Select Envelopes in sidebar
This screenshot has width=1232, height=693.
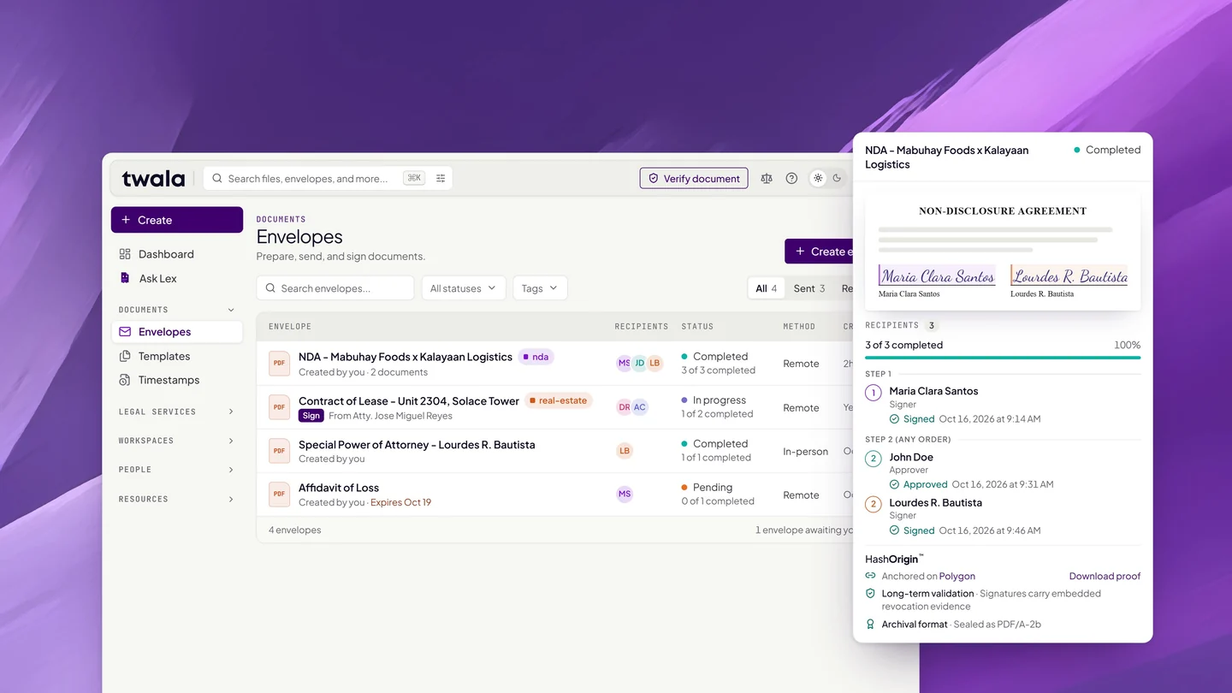177,332
